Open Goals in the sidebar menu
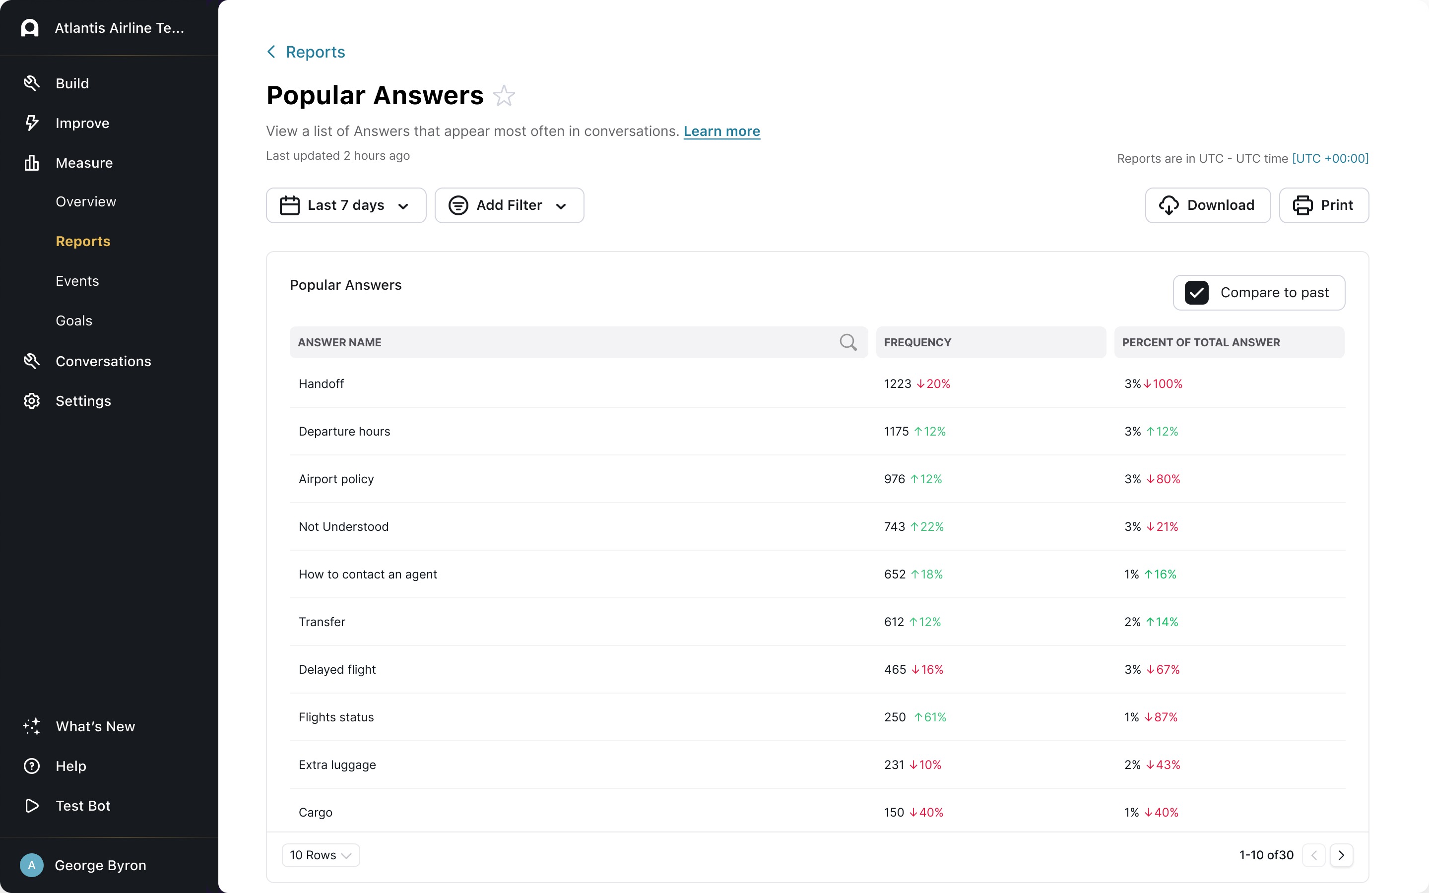This screenshot has height=893, width=1429. 74,320
